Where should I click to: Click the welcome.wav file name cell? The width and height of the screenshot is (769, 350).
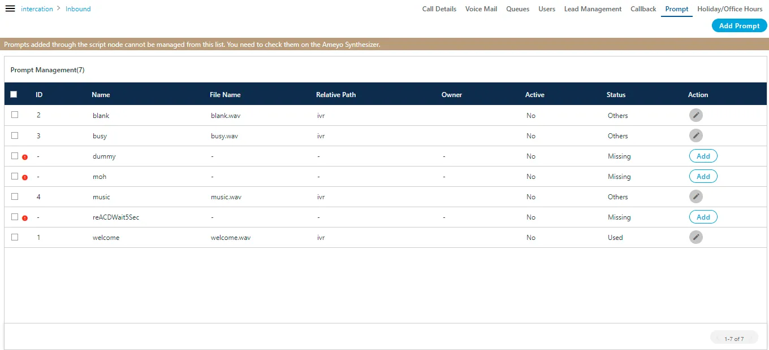tap(231, 238)
